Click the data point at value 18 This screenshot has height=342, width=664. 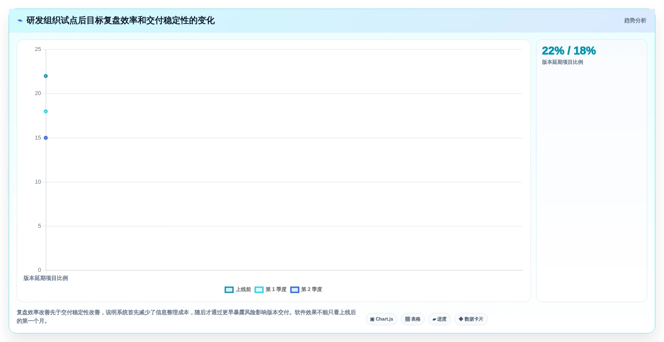click(46, 111)
